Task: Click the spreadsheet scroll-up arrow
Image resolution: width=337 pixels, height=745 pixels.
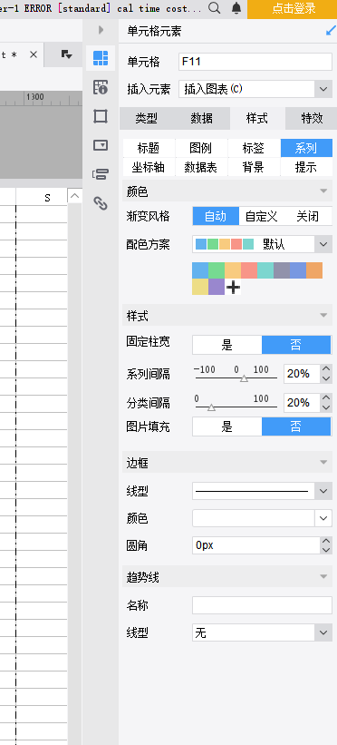Action: 74,196
